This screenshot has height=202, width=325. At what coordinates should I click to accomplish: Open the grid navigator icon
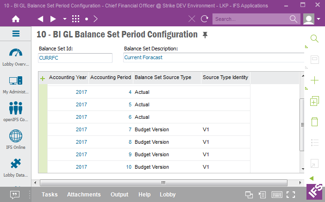click(75, 19)
